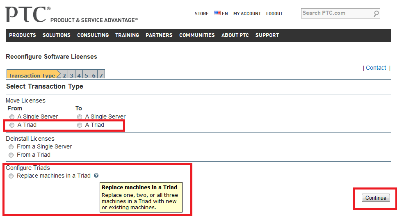The height and width of the screenshot is (217, 397).
Task: Choose Deinstall From a Single Server
Action: click(11, 147)
